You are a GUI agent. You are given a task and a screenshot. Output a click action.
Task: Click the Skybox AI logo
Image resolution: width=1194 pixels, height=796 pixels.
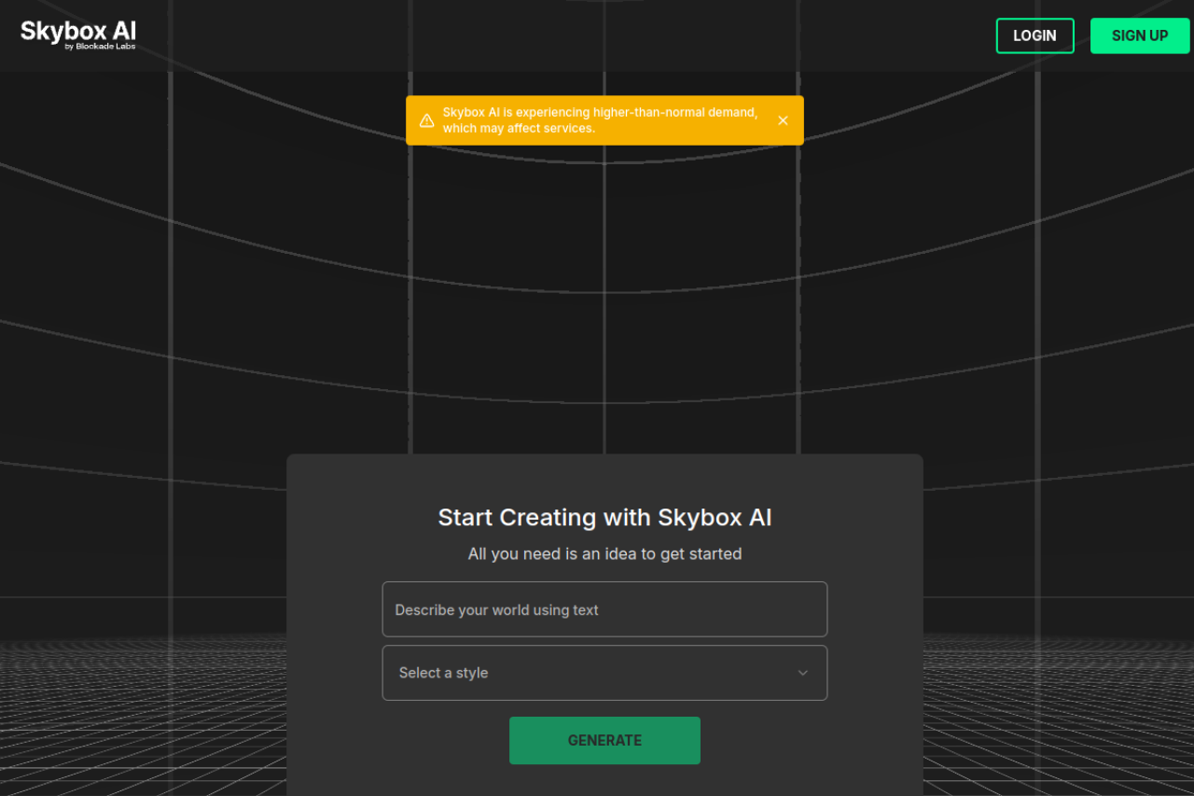78,35
